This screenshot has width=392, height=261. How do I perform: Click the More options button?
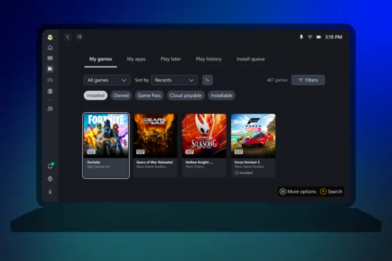pos(298,191)
